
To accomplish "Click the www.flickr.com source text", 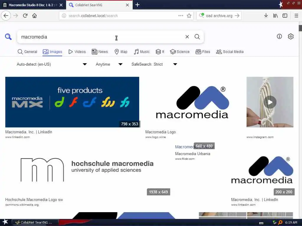I will pos(185,159).
